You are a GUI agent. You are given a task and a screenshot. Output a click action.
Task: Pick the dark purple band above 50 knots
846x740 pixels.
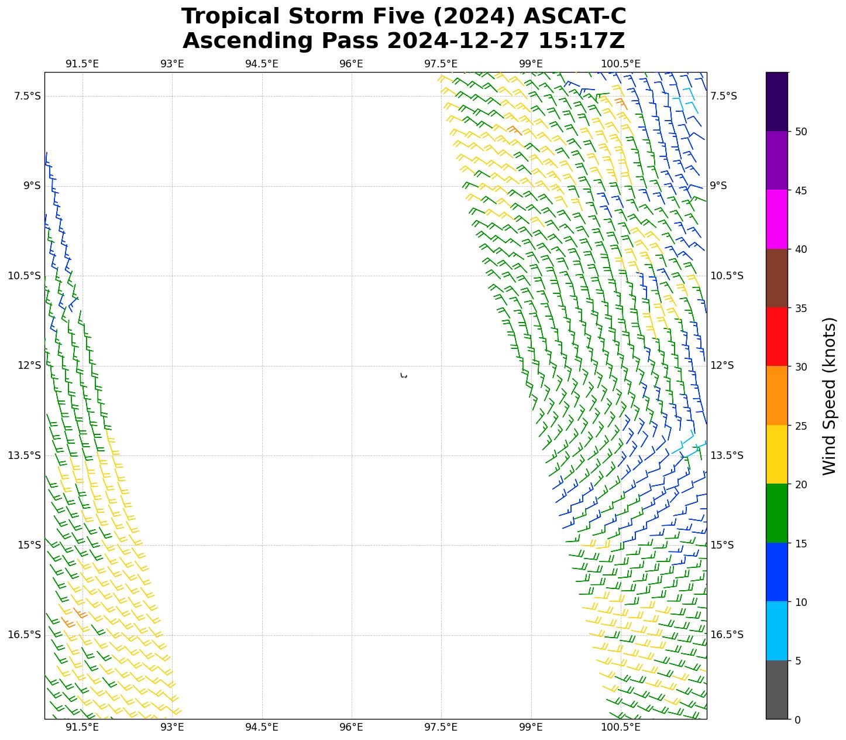point(777,102)
